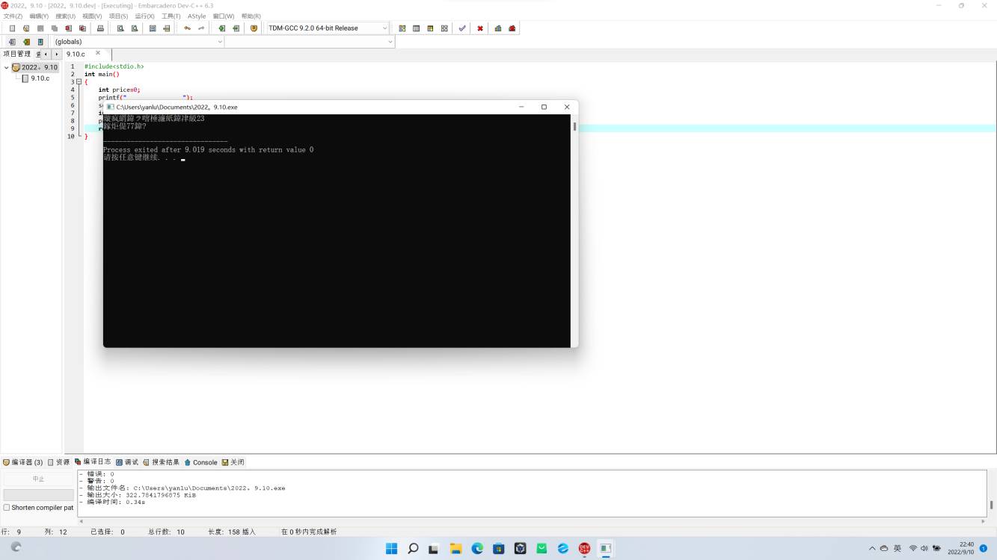Collapse the 2022，9.10 project tree node
Screen dimensions: 997x560
coord(7,67)
